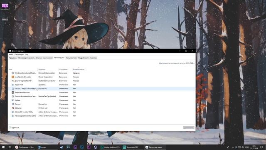
Task: Open Adobe Audition CC taskbar button
Action: (110, 147)
